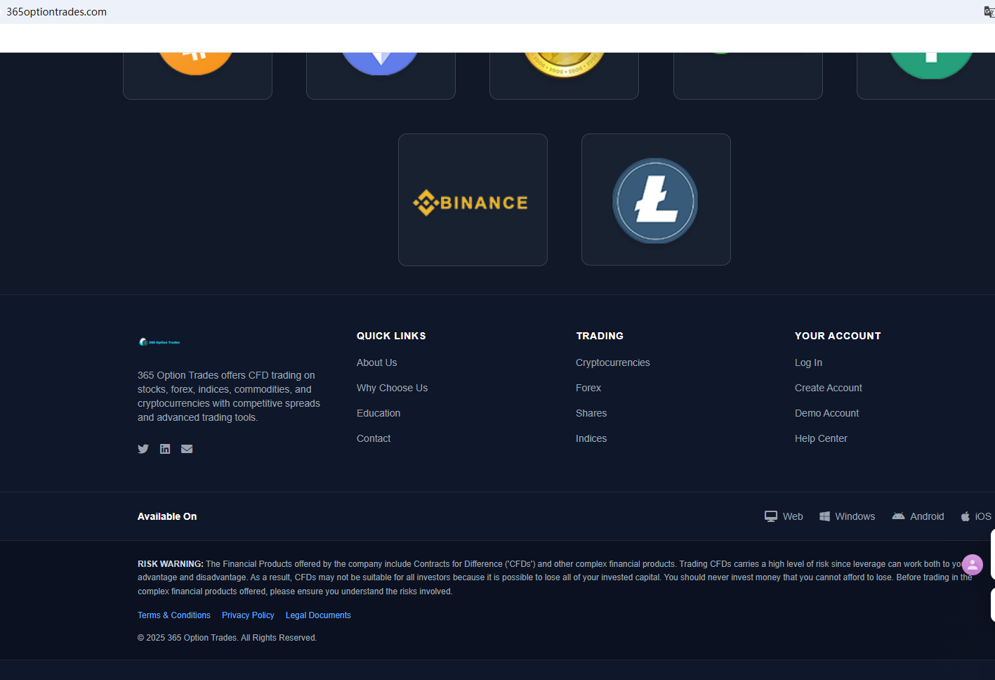Click the Windows platform label
The height and width of the screenshot is (680, 995).
(855, 516)
